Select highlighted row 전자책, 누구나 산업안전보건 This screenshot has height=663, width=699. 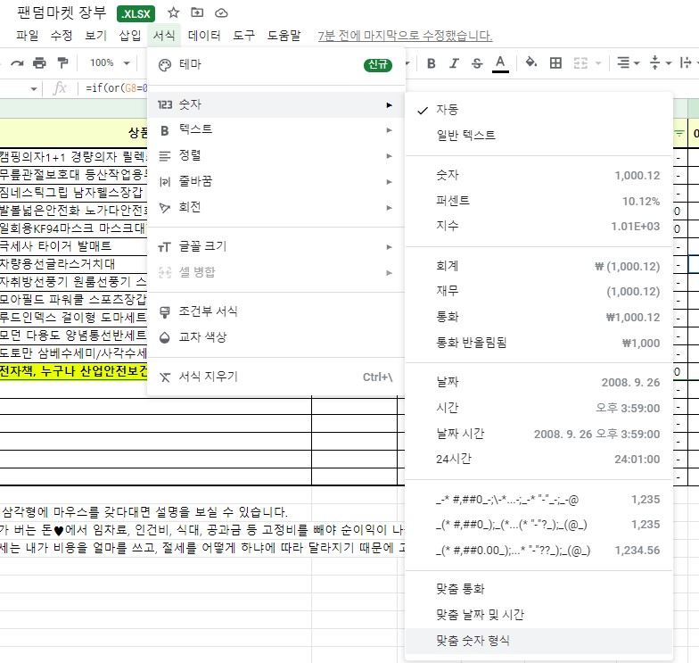(73, 371)
